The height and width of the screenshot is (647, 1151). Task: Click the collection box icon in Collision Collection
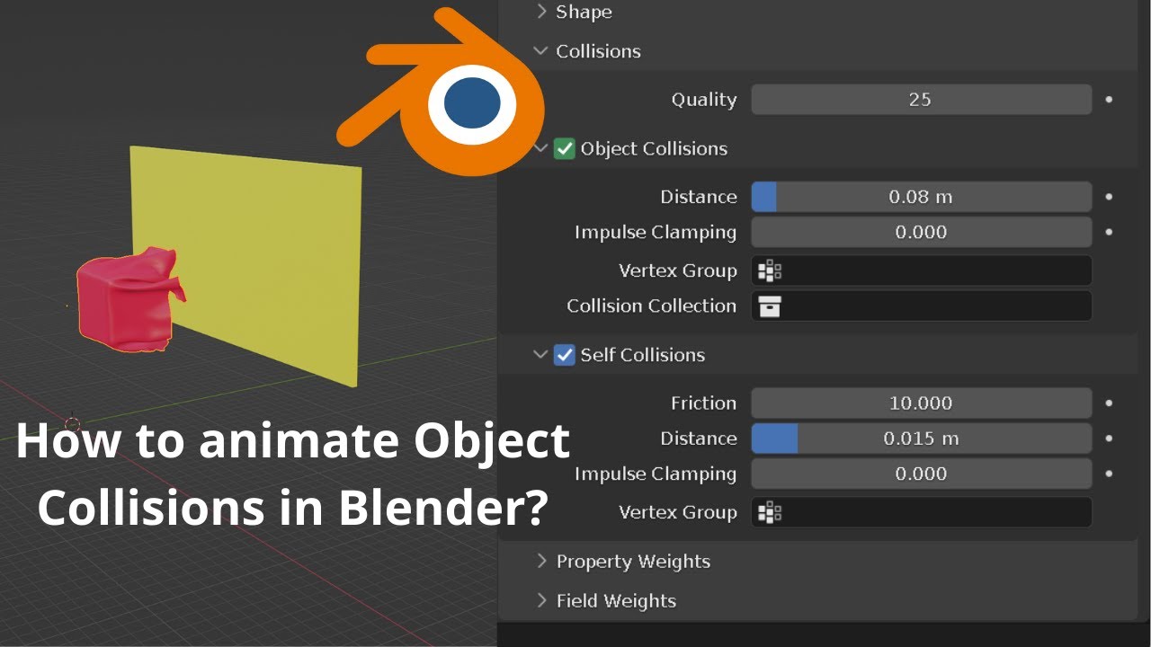coord(770,306)
